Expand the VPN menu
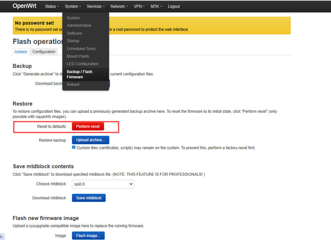The height and width of the screenshot is (240, 331). pyautogui.click(x=139, y=6)
